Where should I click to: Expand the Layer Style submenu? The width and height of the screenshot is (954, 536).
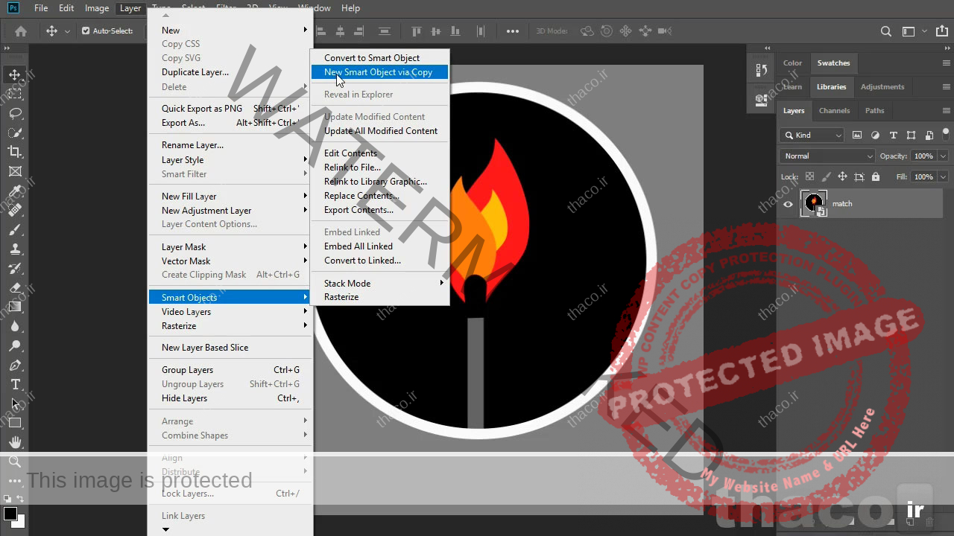231,160
